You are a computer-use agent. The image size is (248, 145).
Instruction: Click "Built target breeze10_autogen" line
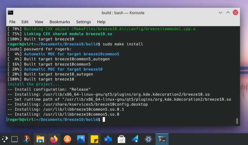[50, 74]
